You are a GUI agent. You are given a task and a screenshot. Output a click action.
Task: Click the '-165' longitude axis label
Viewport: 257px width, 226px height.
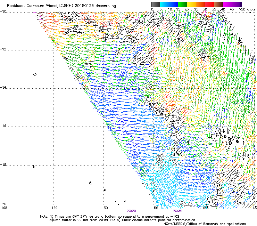(x=3, y=208)
